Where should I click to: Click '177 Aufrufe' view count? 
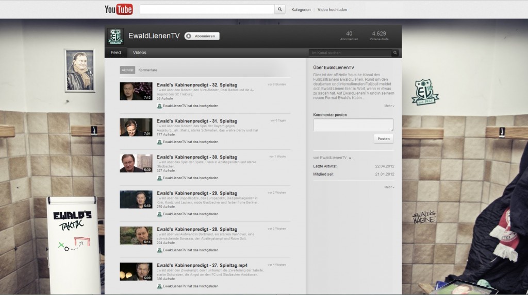point(166,134)
